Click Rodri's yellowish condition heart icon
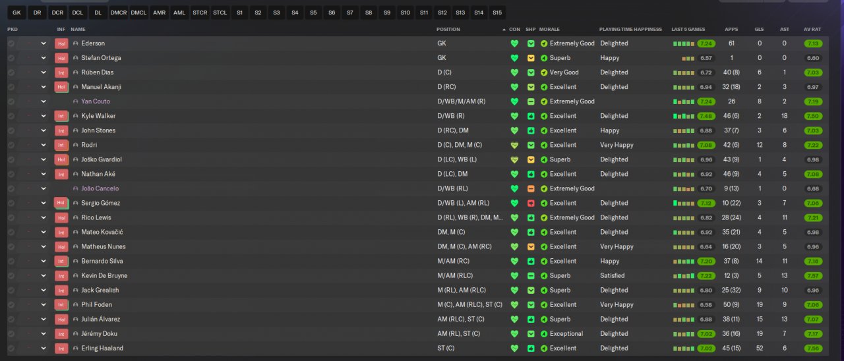 pyautogui.click(x=514, y=145)
